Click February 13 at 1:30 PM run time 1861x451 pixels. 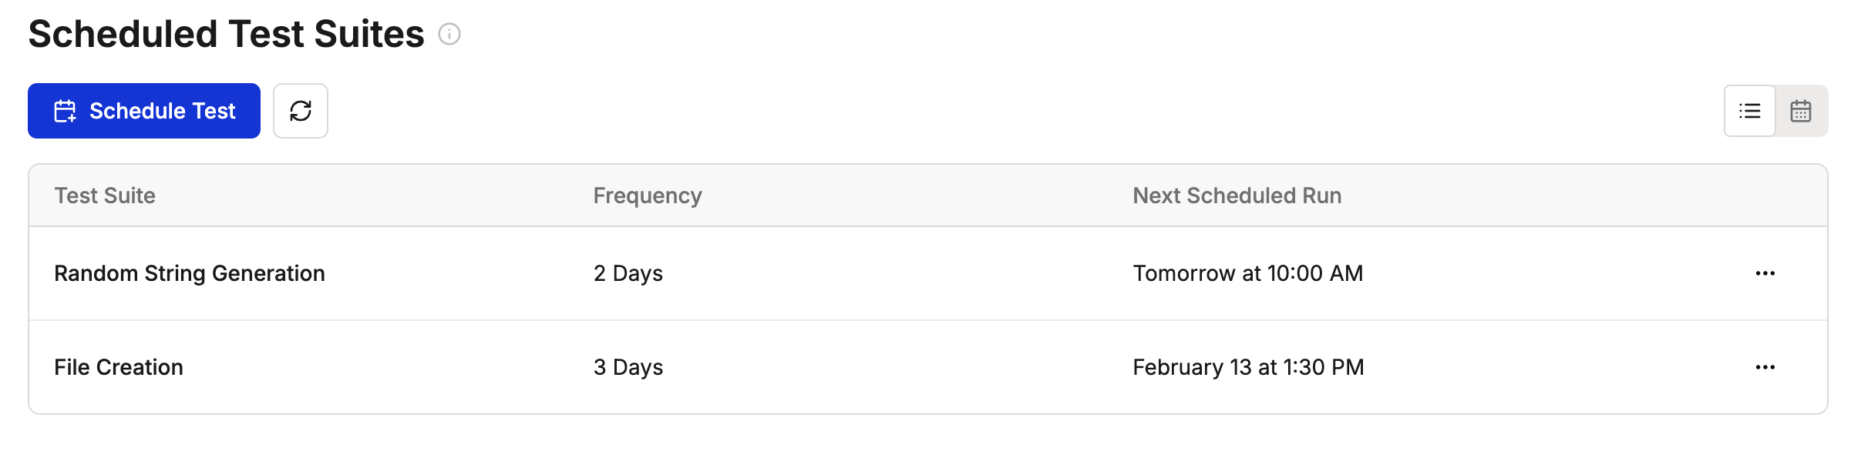pyautogui.click(x=1249, y=367)
